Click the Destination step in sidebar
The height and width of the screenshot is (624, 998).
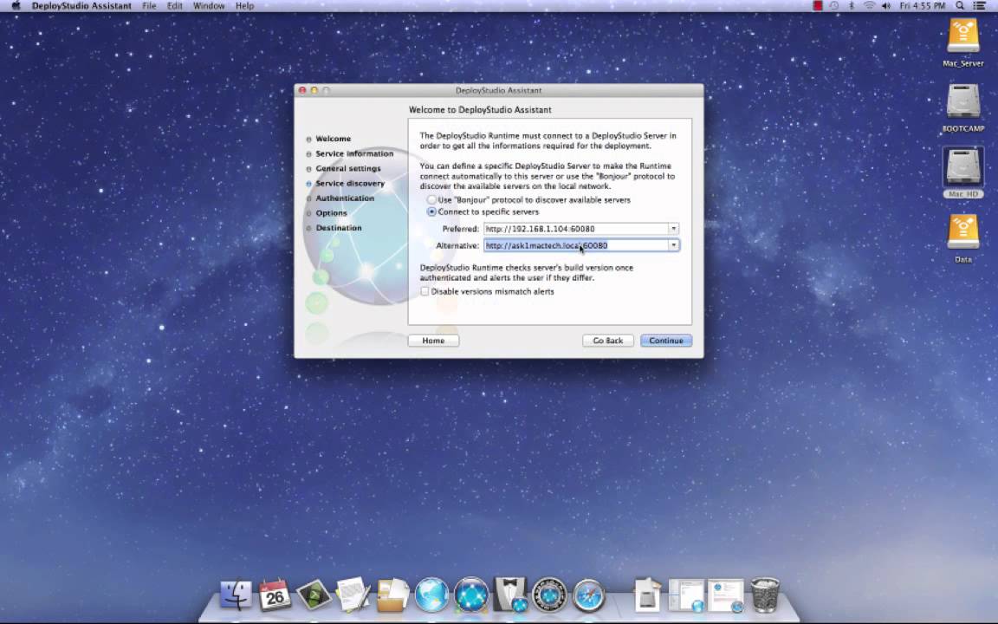coord(339,228)
